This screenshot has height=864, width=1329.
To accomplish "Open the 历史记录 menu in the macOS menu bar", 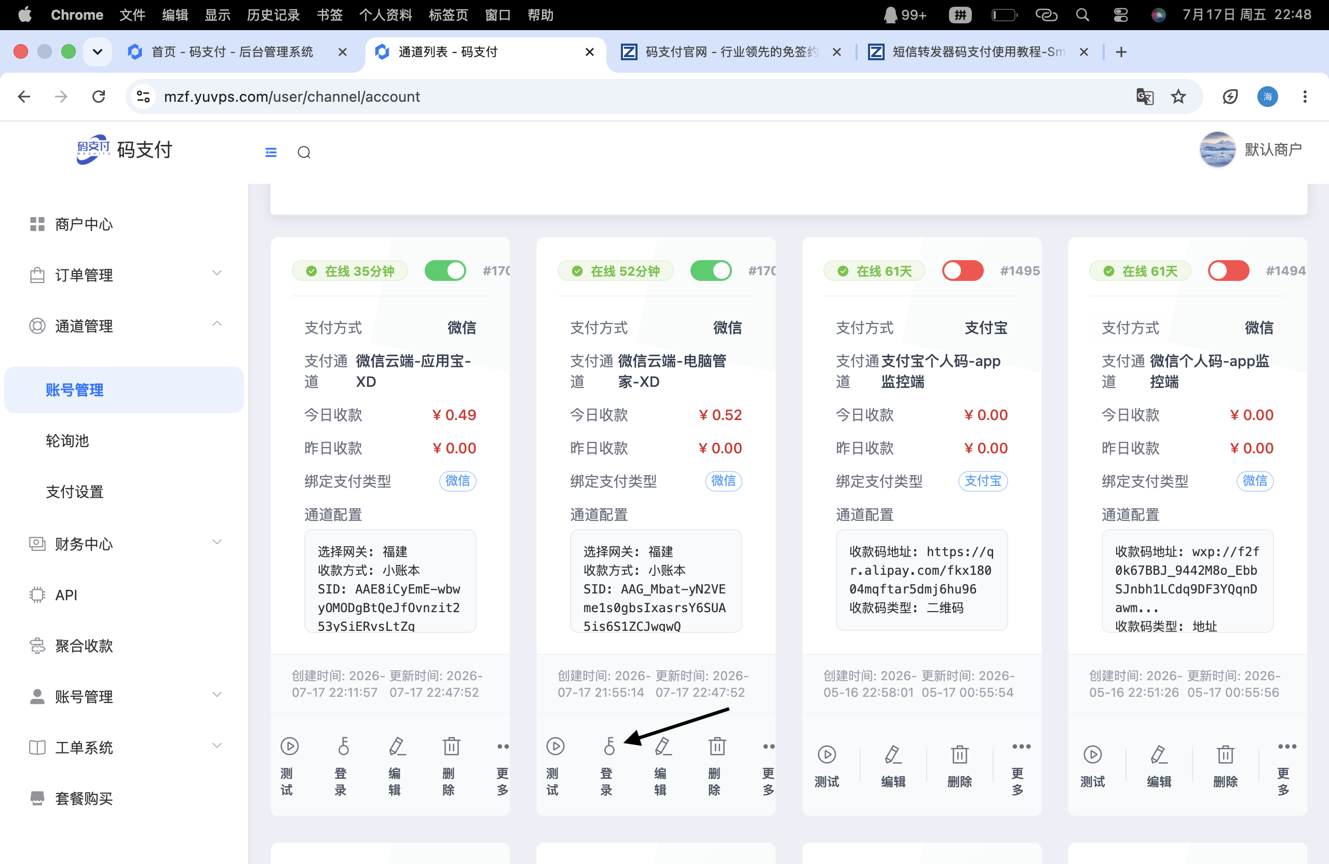I will pyautogui.click(x=273, y=15).
